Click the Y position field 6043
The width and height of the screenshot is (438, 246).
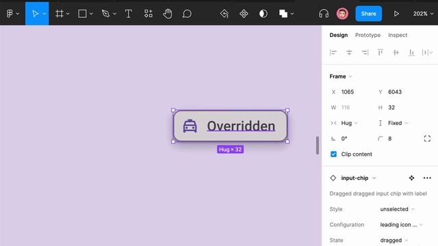tap(395, 92)
